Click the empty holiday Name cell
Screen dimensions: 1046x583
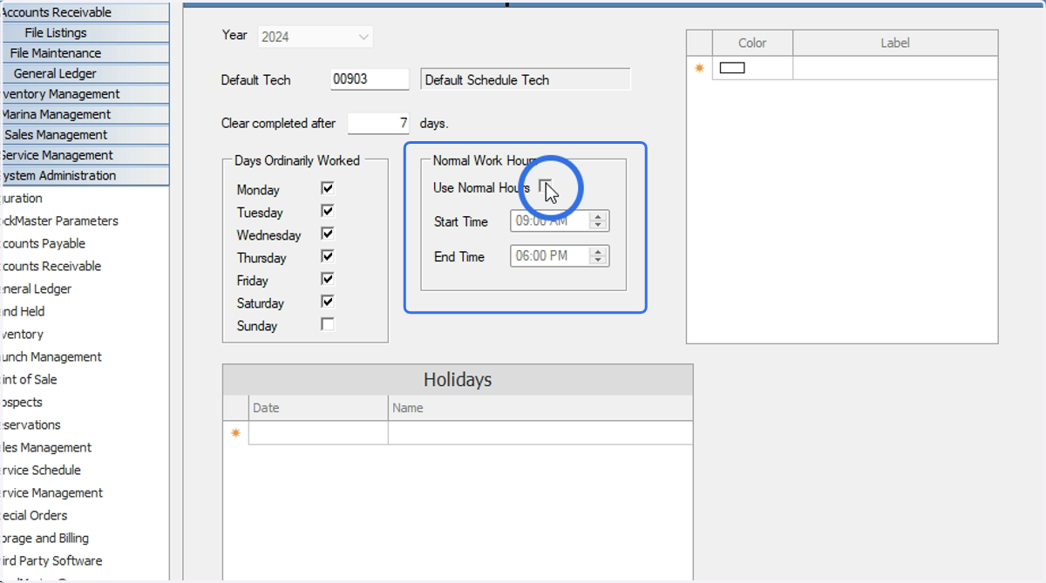point(540,433)
